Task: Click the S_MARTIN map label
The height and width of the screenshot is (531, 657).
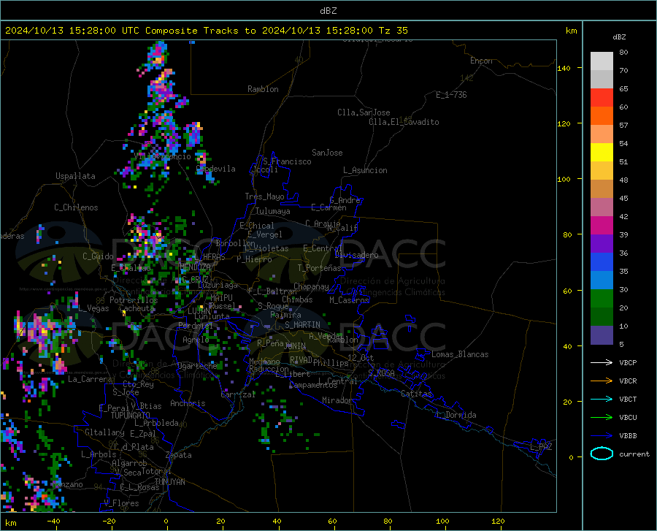Action: click(x=302, y=325)
